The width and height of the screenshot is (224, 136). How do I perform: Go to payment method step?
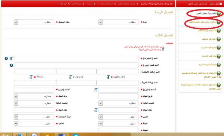coord(77,4)
